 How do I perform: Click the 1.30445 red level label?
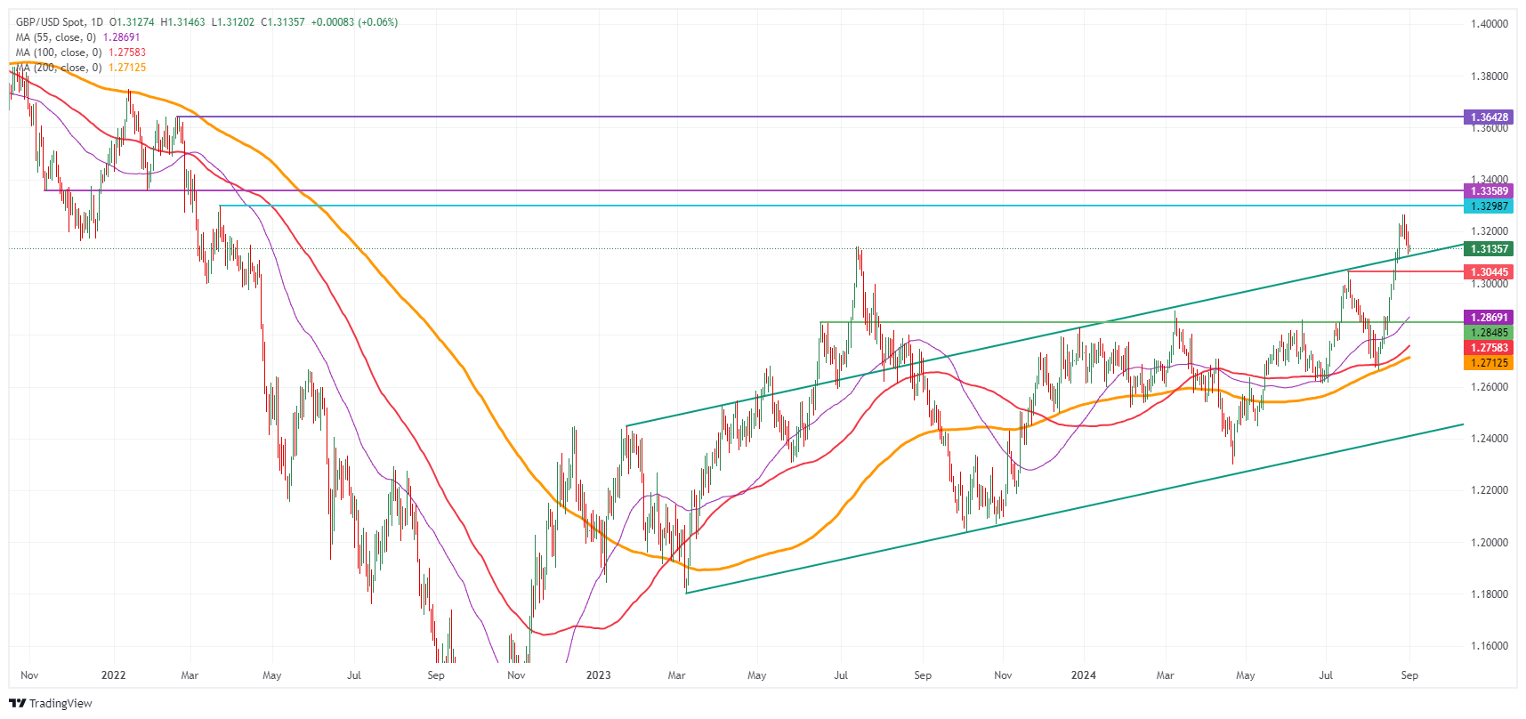coord(1488,272)
